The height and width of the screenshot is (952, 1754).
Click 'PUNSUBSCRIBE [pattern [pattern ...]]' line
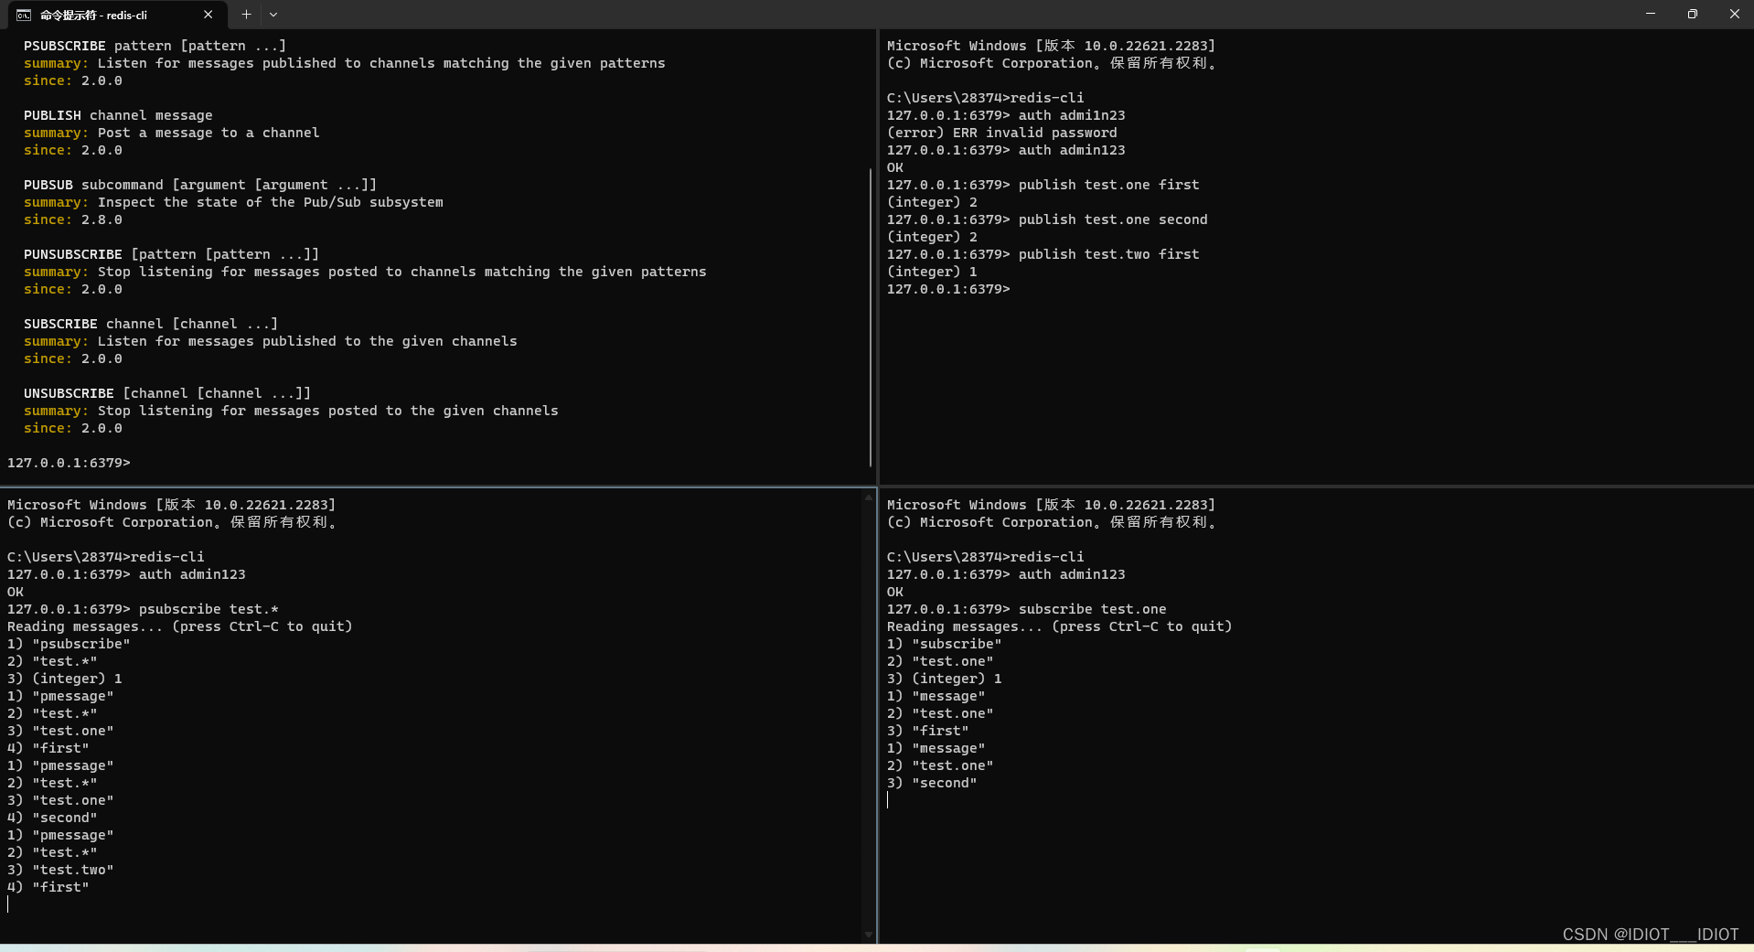(171, 254)
